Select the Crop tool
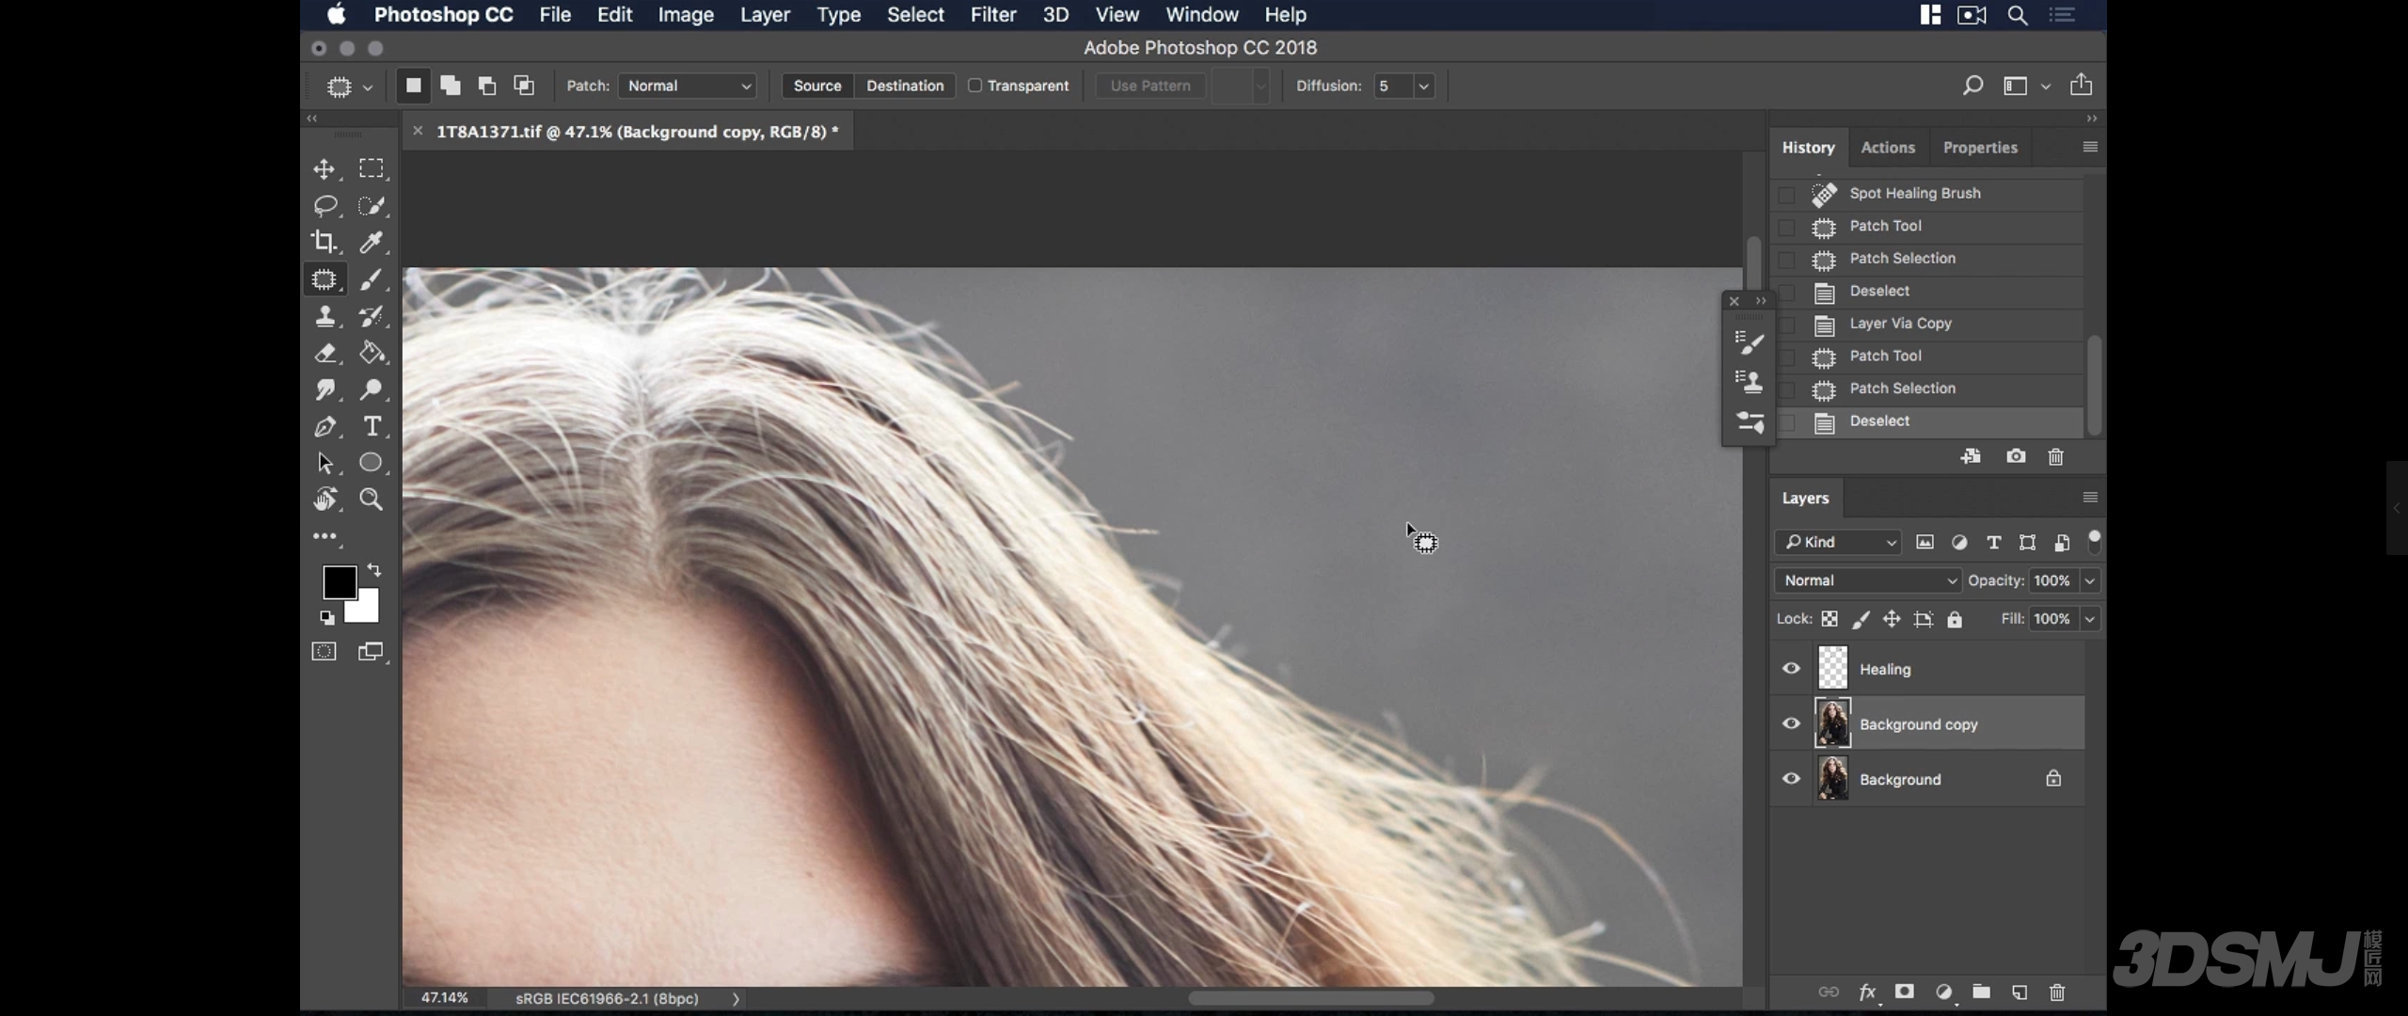The image size is (2408, 1016). click(325, 243)
